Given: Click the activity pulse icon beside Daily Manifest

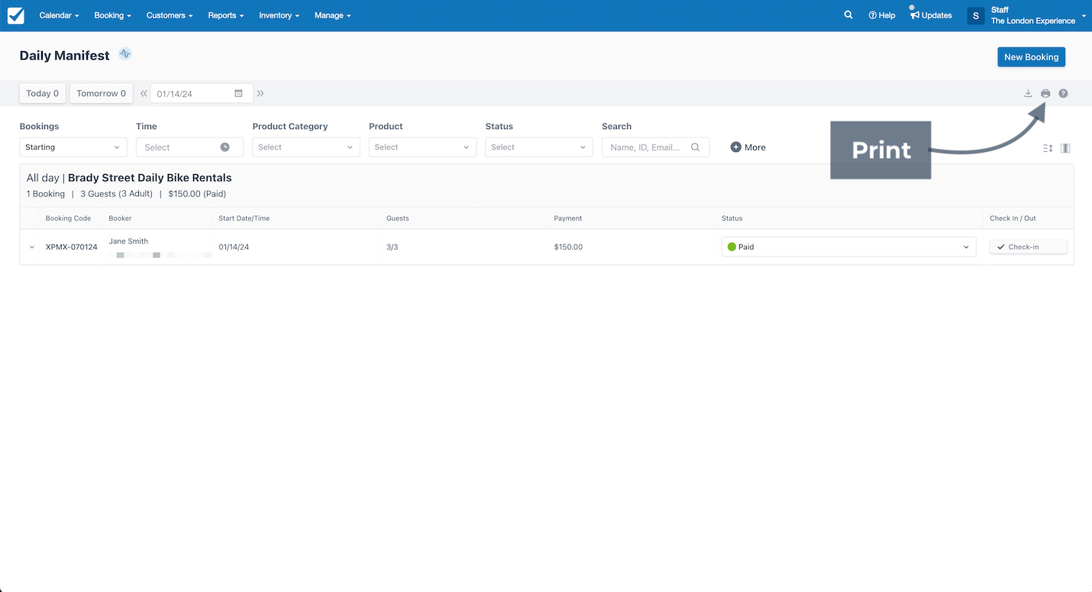Looking at the screenshot, I should point(125,54).
